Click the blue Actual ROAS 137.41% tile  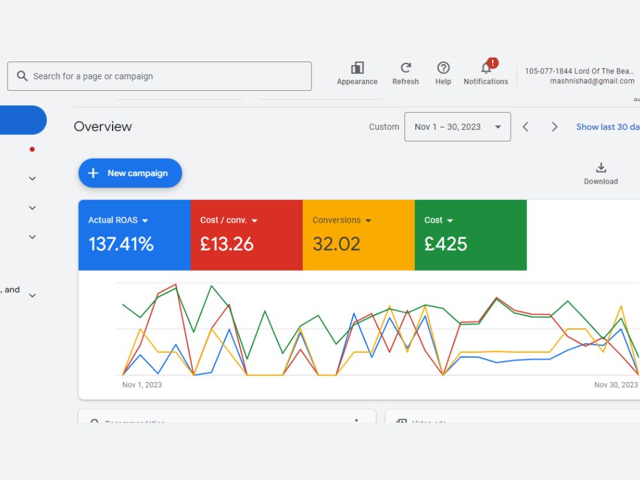(x=134, y=235)
